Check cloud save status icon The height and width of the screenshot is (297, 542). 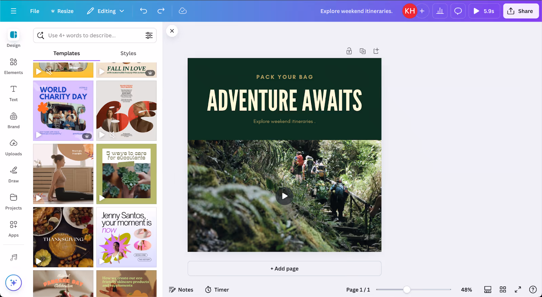[183, 11]
